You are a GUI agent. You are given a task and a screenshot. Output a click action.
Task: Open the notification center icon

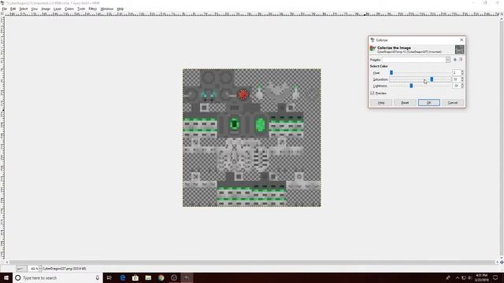point(495,277)
